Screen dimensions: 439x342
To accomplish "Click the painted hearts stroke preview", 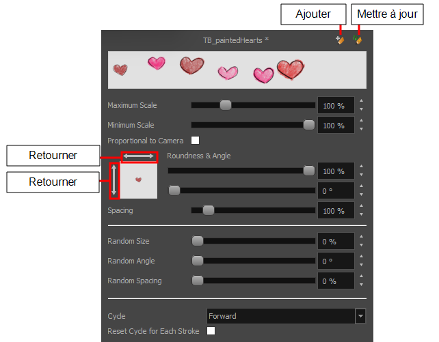I will (237, 70).
